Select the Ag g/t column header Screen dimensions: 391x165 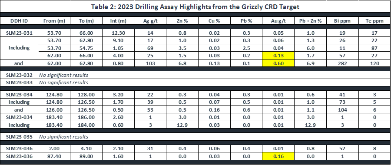tap(150, 21)
